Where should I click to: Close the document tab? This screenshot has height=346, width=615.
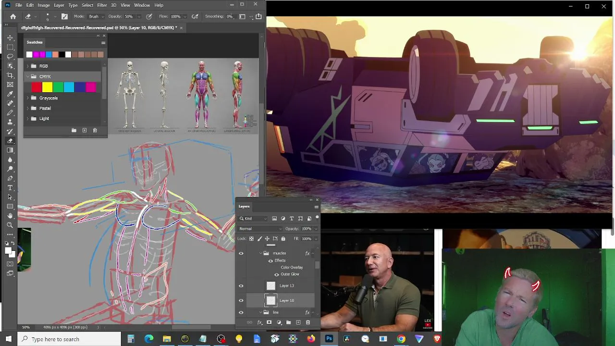pos(181,28)
